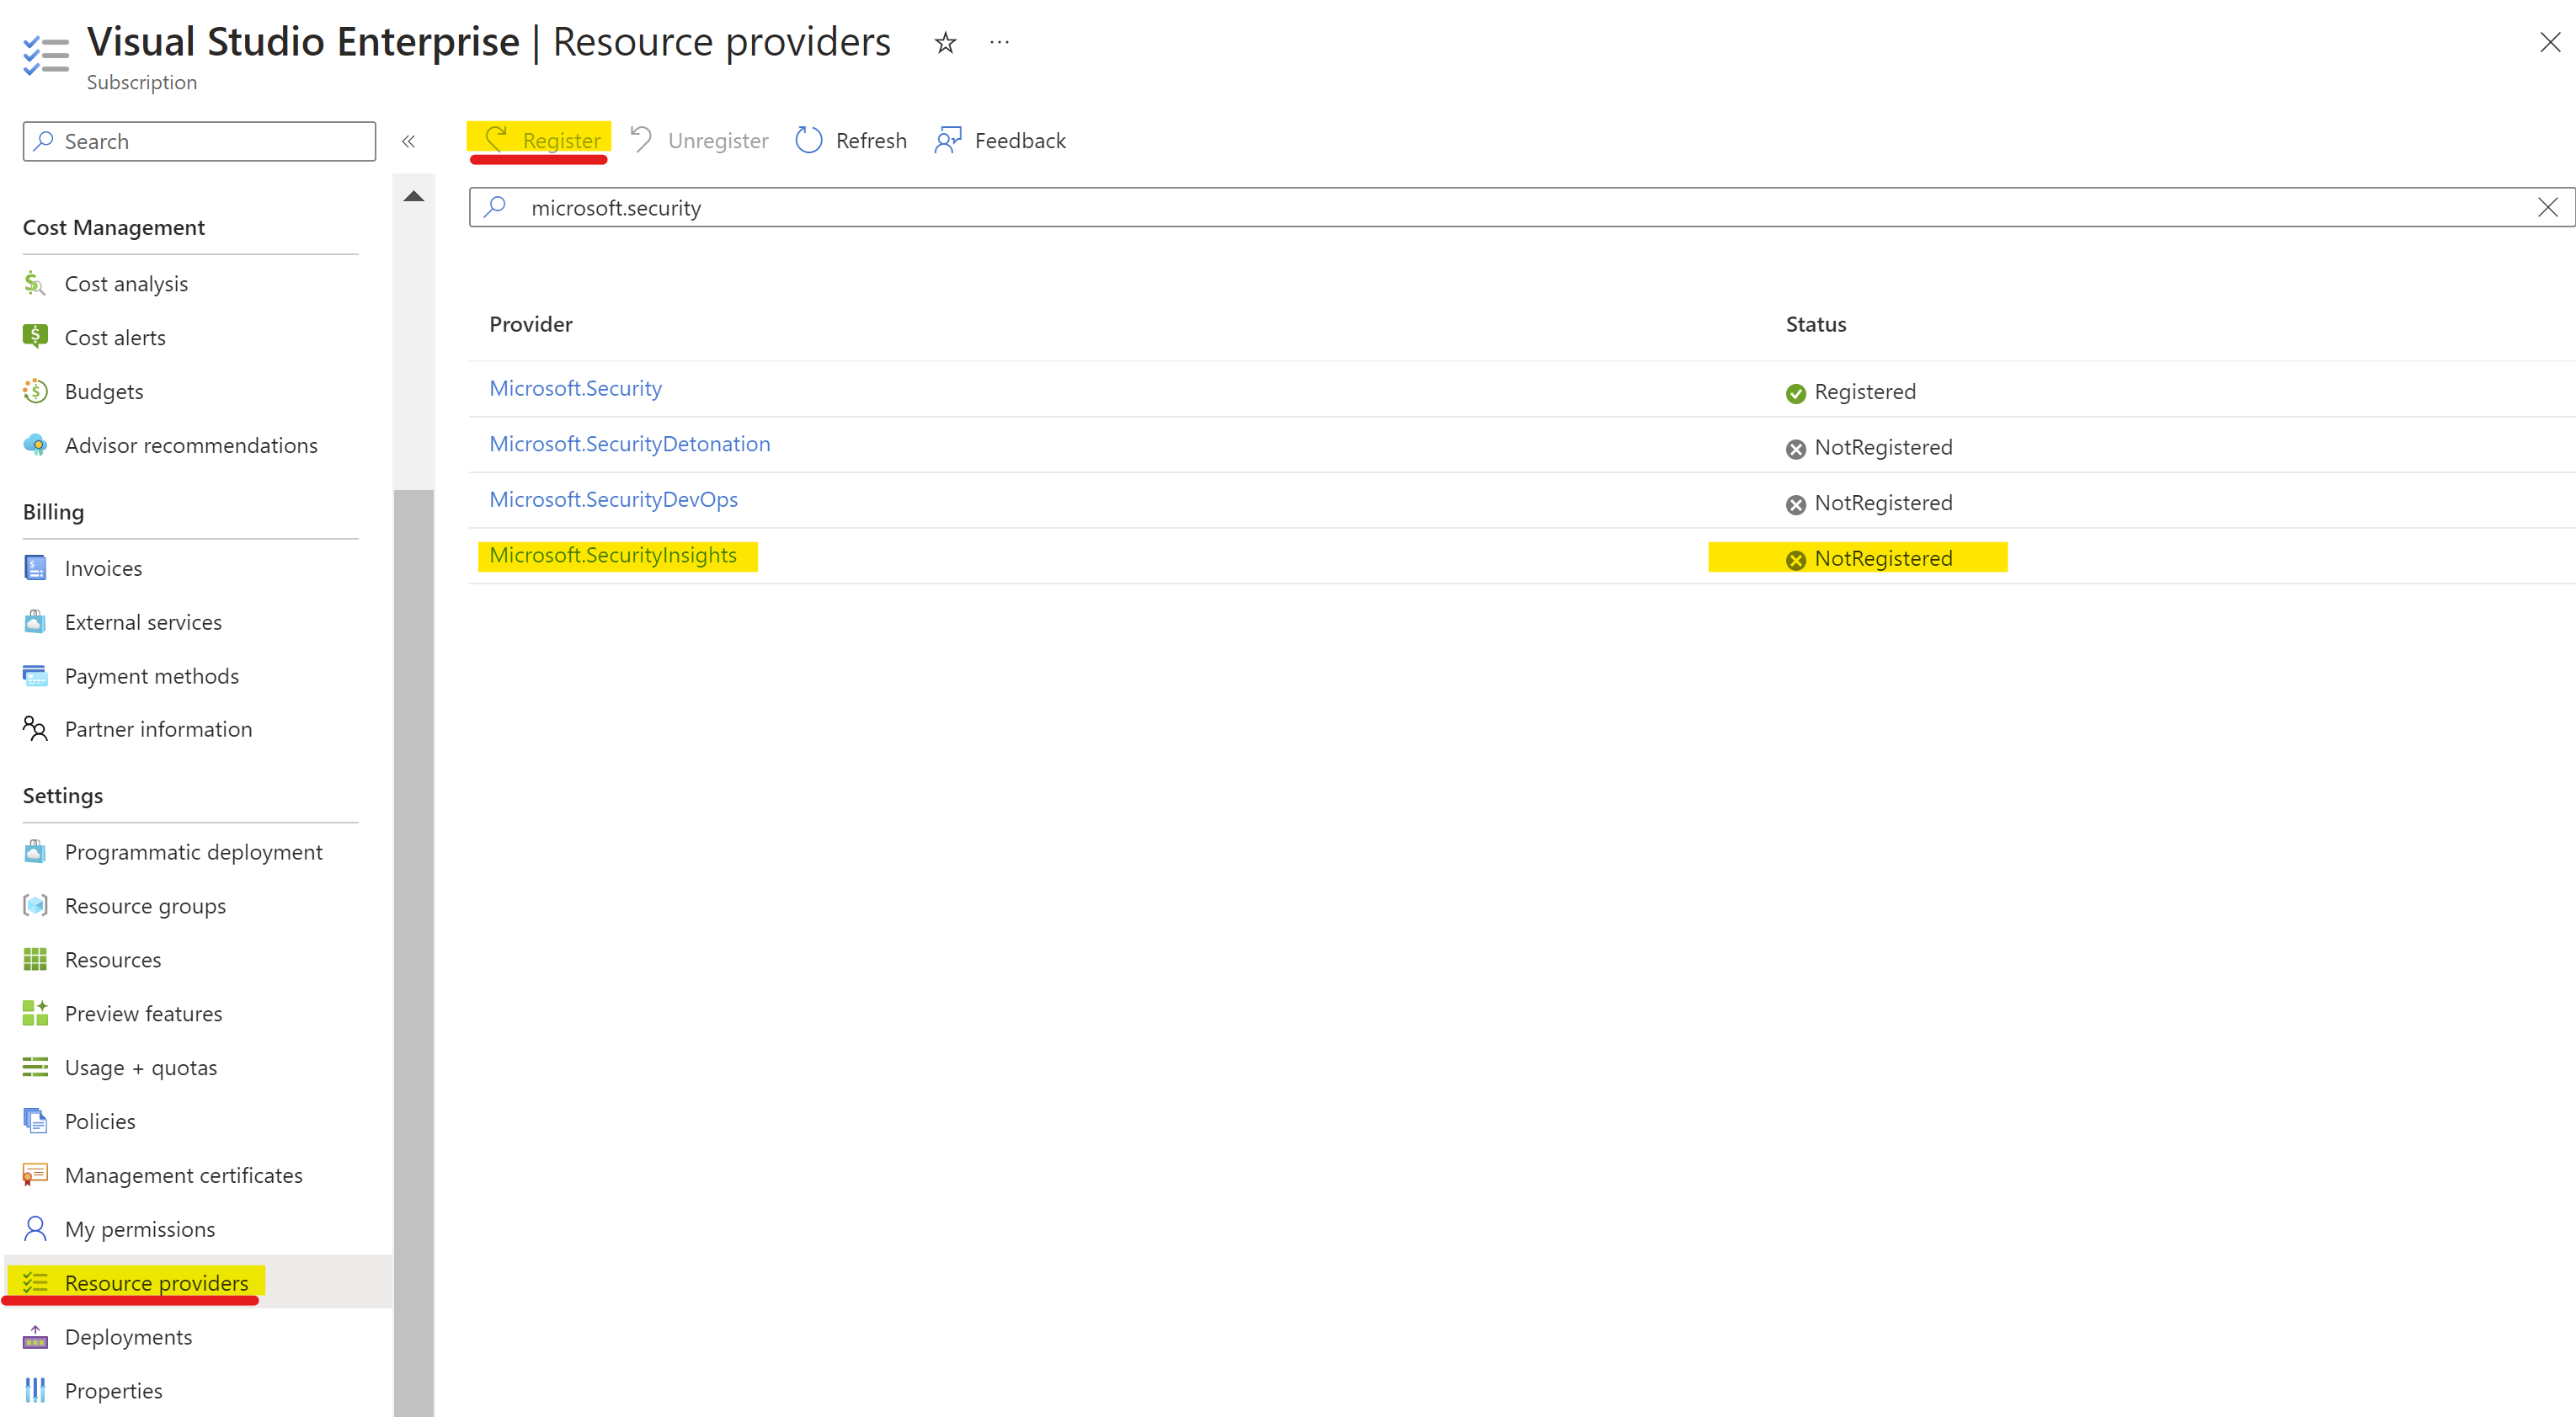Open My permissions
Image resolution: width=2576 pixels, height=1417 pixels.
[140, 1230]
